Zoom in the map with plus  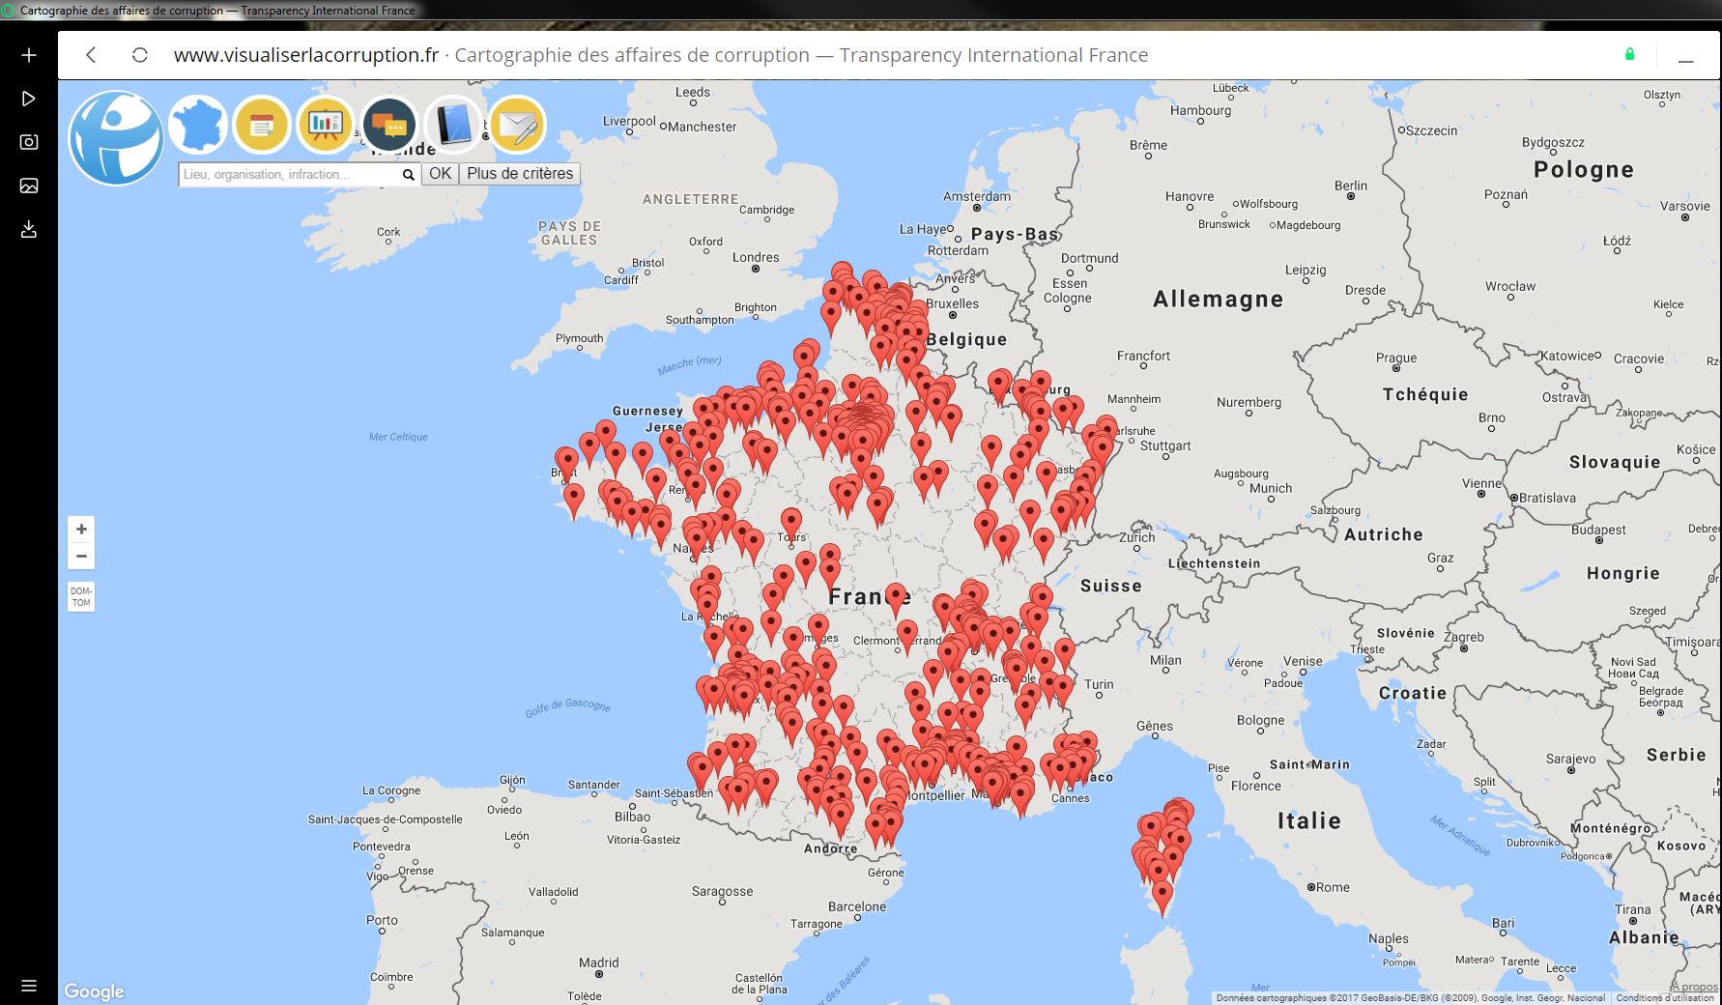tap(81, 530)
